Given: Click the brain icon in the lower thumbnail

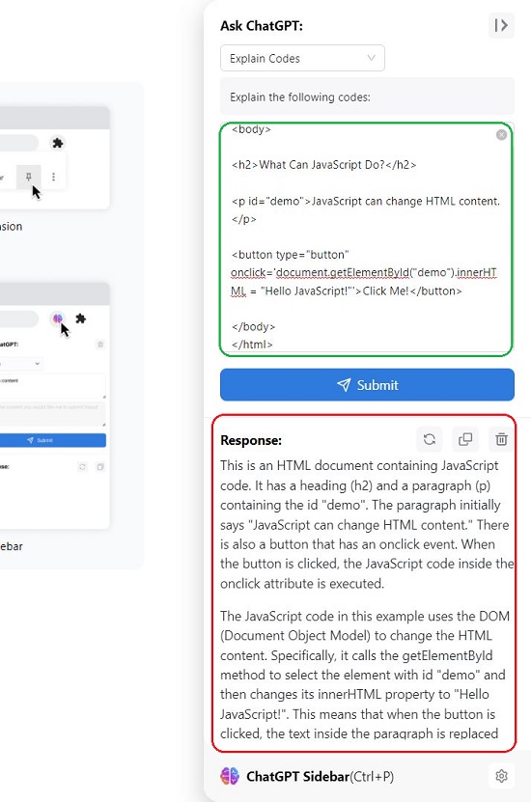Looking at the screenshot, I should point(58,318).
